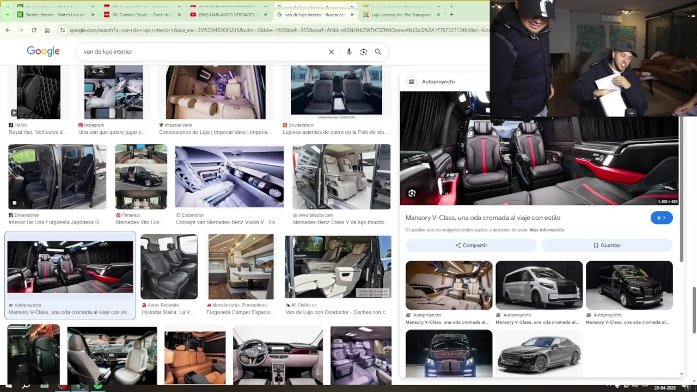Close the HABLANDO VERDADES YouTube tab
697x392 pixels.
click(266, 15)
